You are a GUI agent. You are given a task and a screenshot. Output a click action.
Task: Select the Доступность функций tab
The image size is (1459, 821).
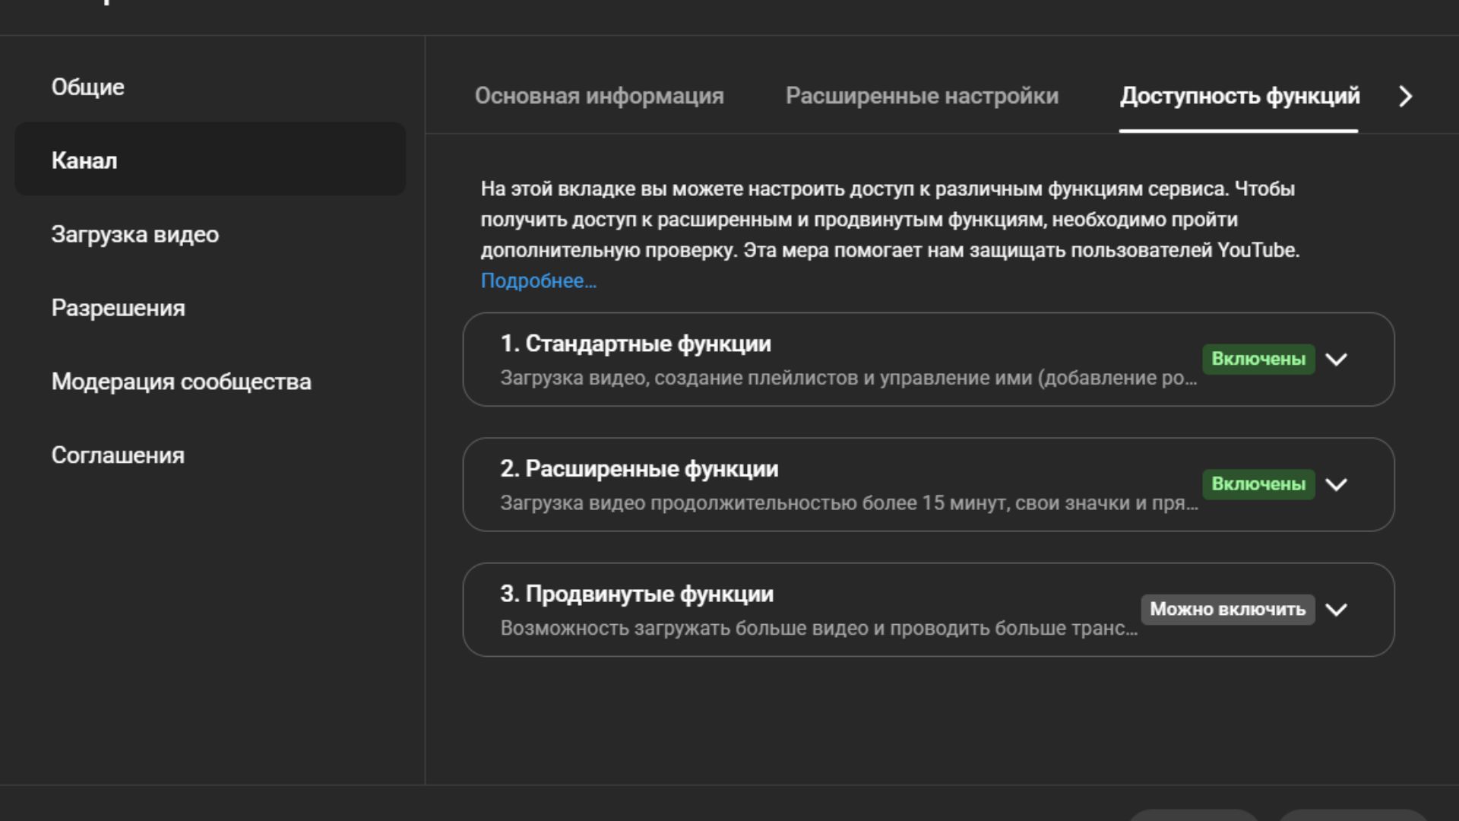click(x=1239, y=97)
